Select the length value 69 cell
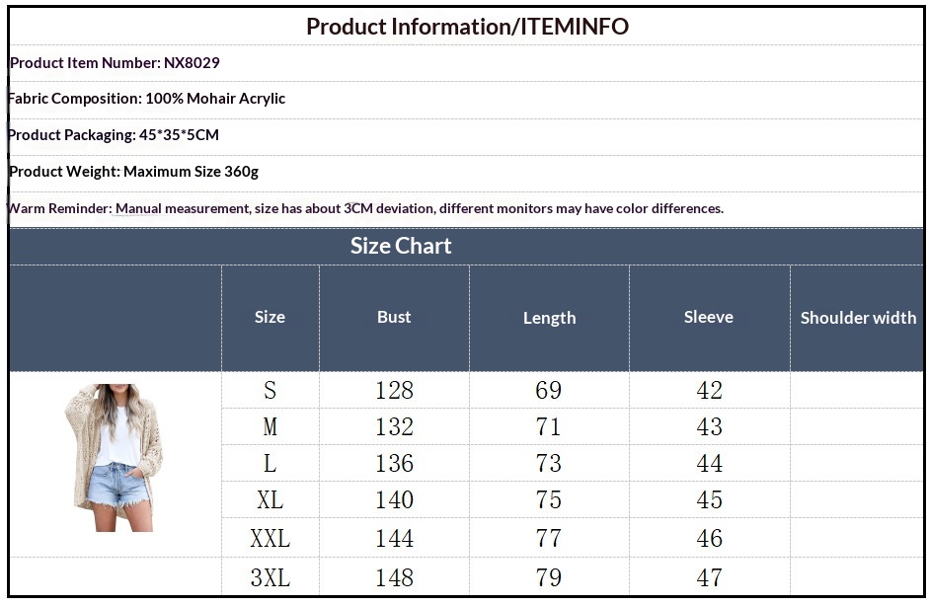Viewport: 930px width, 606px height. tap(549, 390)
